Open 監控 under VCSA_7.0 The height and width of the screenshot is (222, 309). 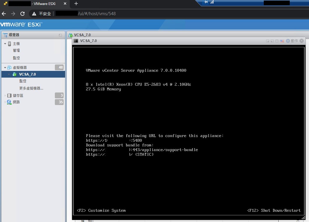pos(23,81)
